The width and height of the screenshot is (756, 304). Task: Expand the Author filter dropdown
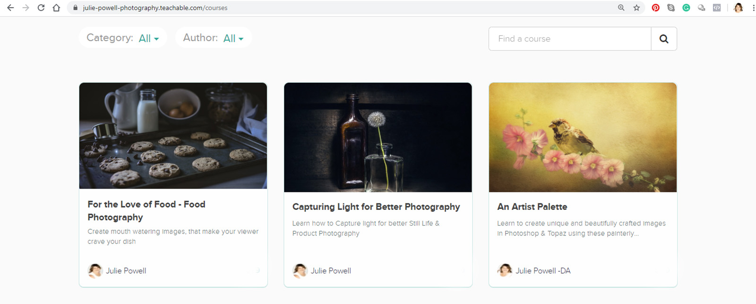233,38
